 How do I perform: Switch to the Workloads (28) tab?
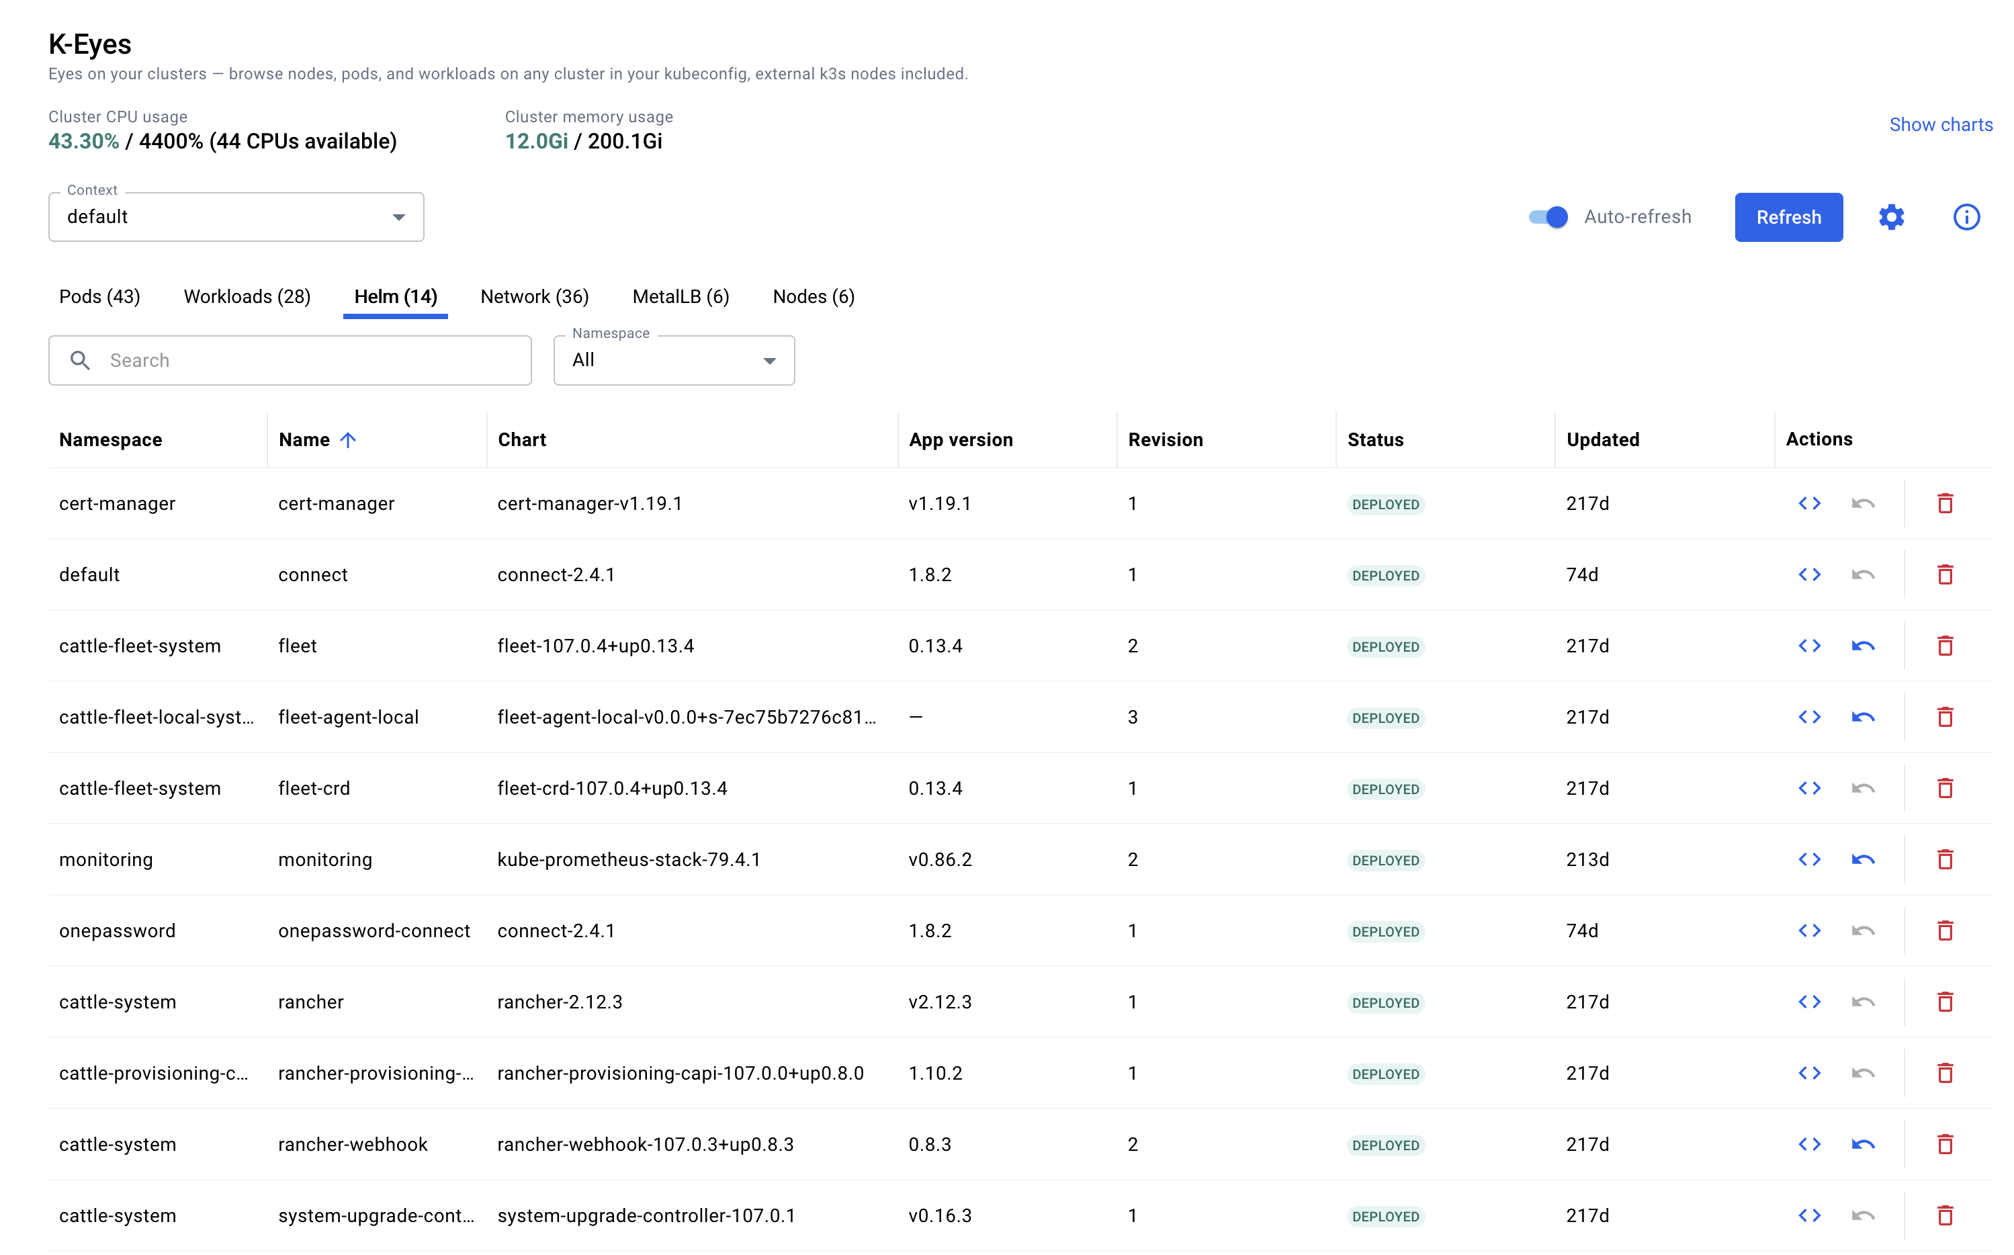pyautogui.click(x=247, y=296)
